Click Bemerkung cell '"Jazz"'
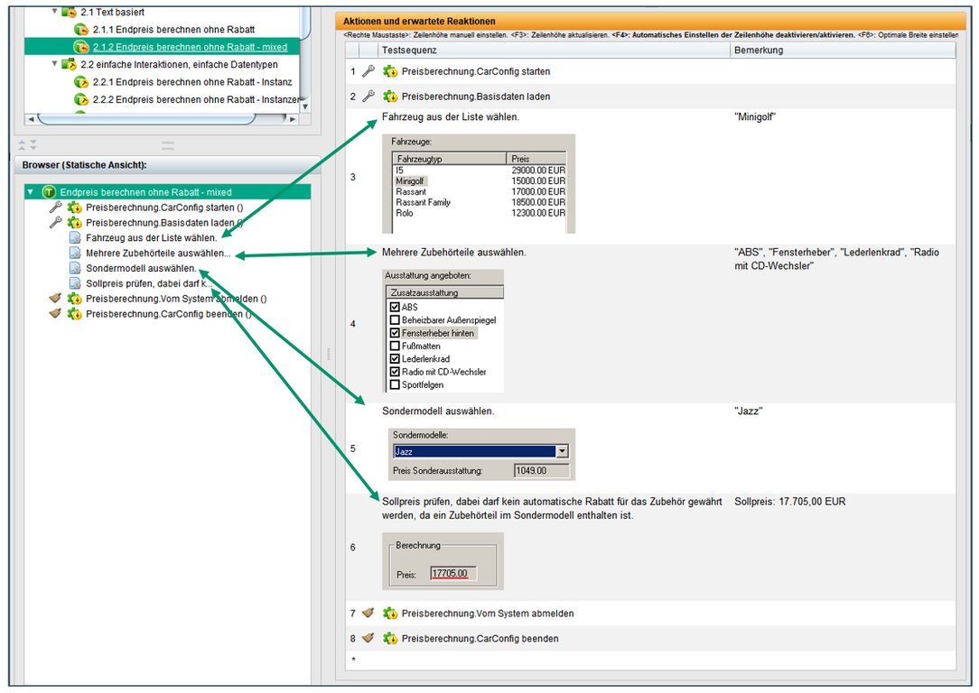Viewport: 979px width, 693px height. [x=748, y=411]
